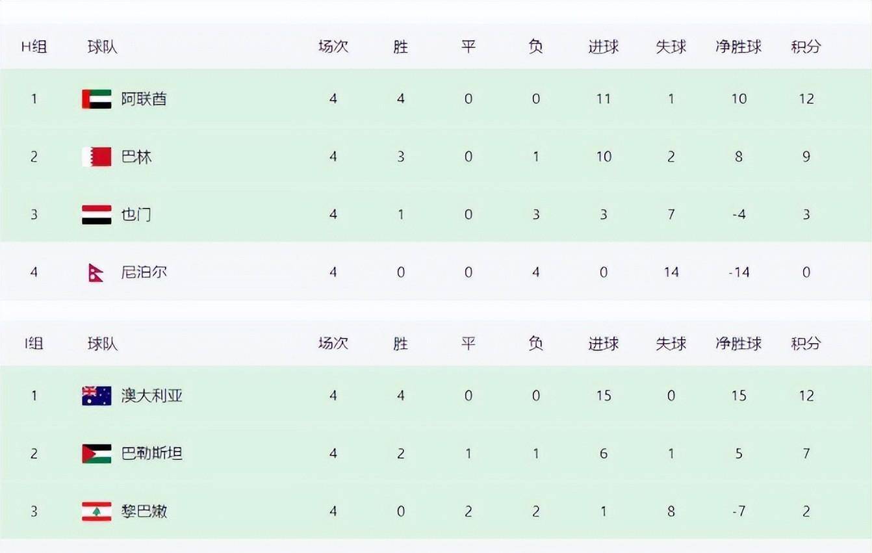Select the 黎巴嫩 team name
This screenshot has width=872, height=553.
pyautogui.click(x=144, y=511)
